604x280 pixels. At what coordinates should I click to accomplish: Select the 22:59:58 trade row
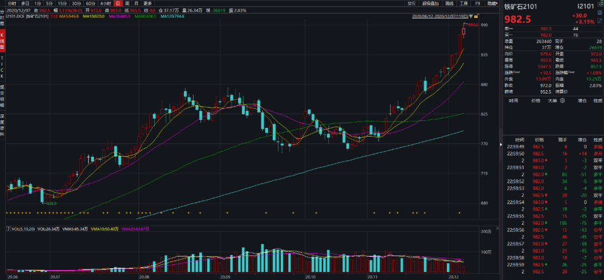553,257
